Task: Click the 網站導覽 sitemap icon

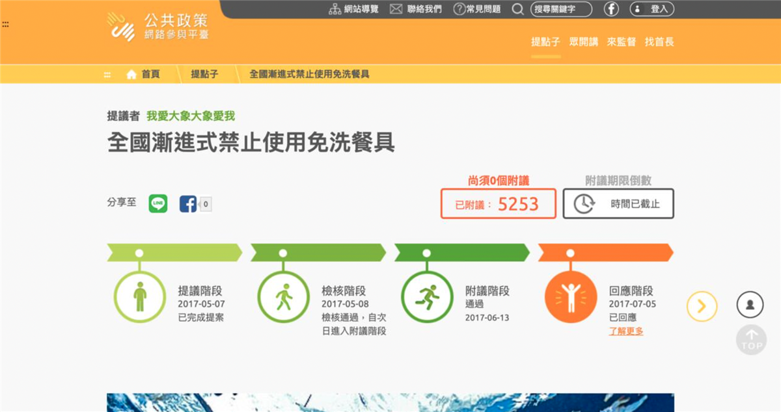Action: click(x=334, y=8)
